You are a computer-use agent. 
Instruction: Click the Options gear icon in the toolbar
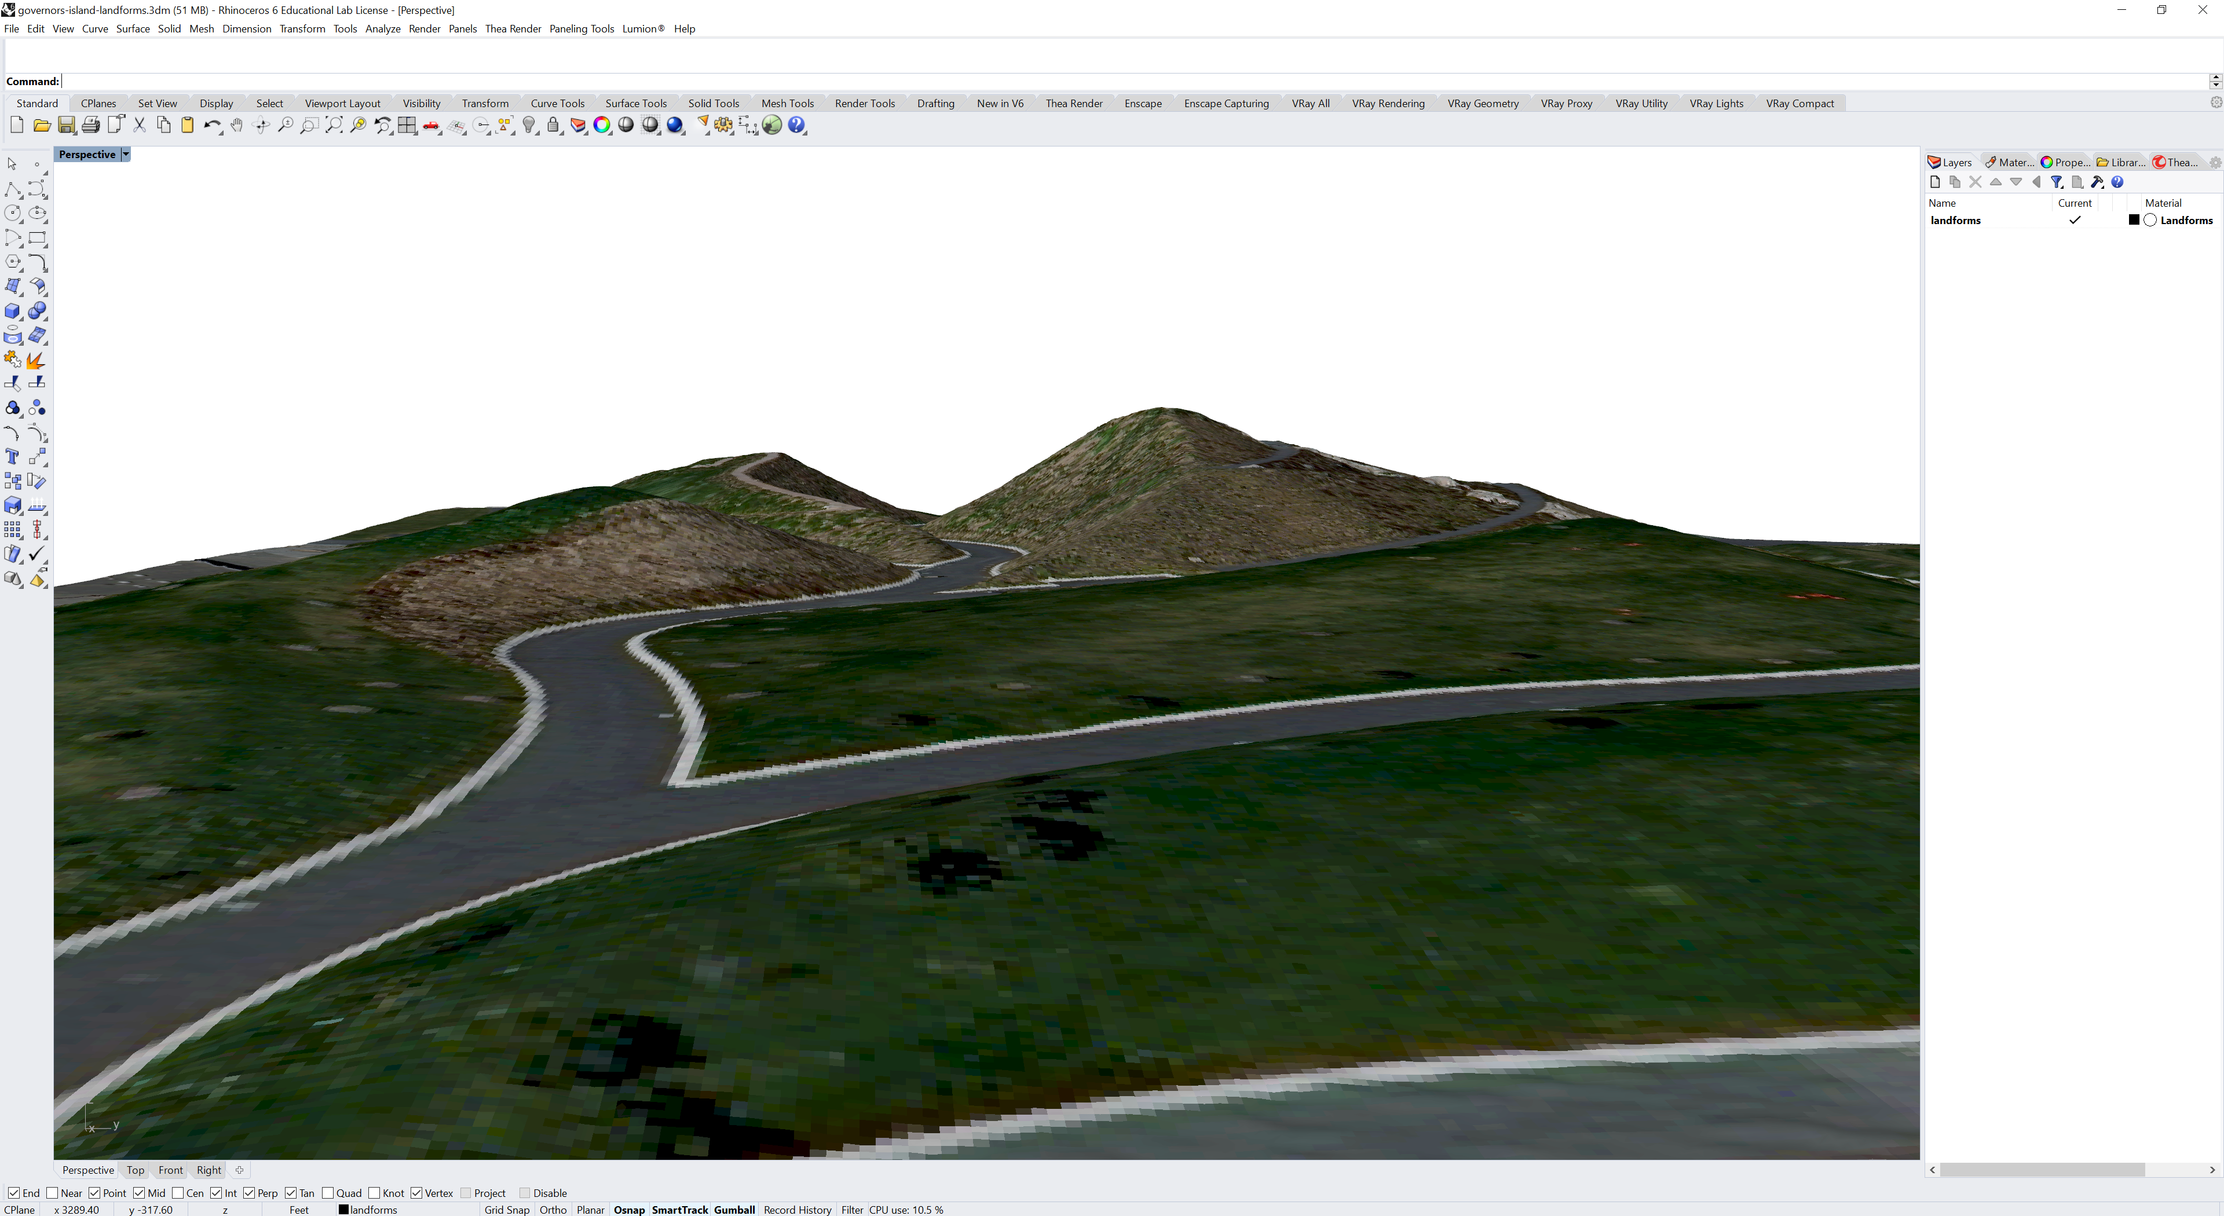click(723, 125)
